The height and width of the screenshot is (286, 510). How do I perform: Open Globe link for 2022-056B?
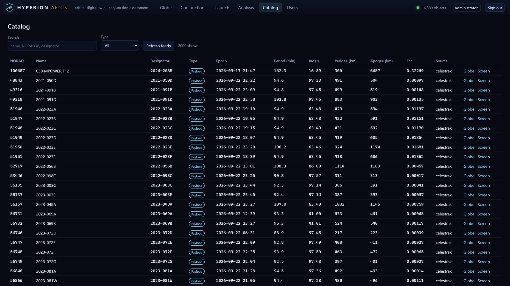(469, 166)
